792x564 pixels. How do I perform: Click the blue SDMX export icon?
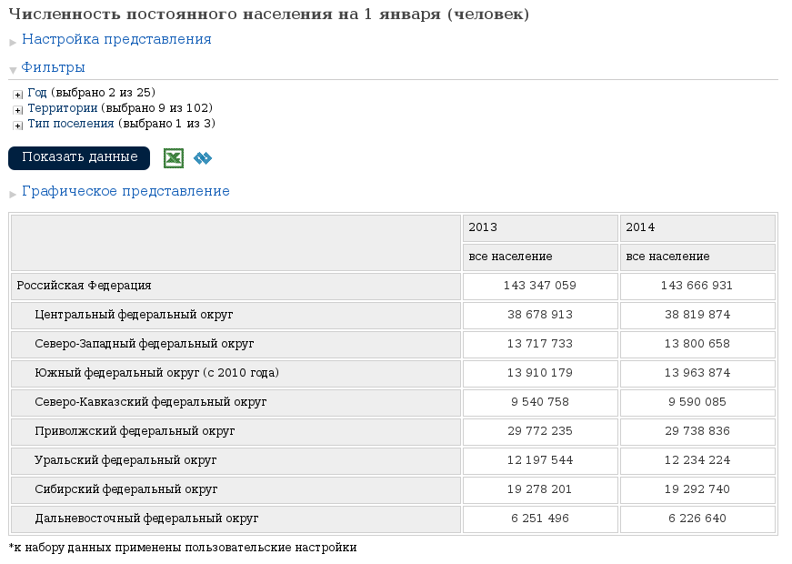203,158
